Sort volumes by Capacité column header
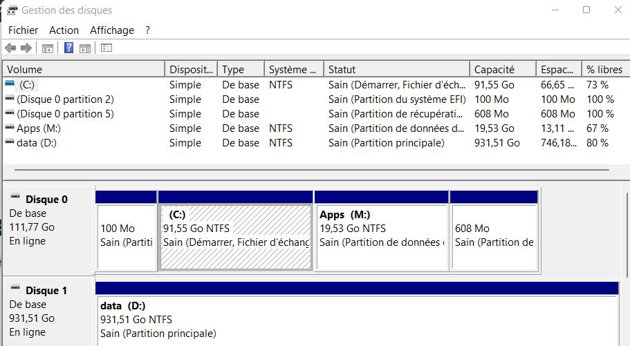 pos(503,70)
